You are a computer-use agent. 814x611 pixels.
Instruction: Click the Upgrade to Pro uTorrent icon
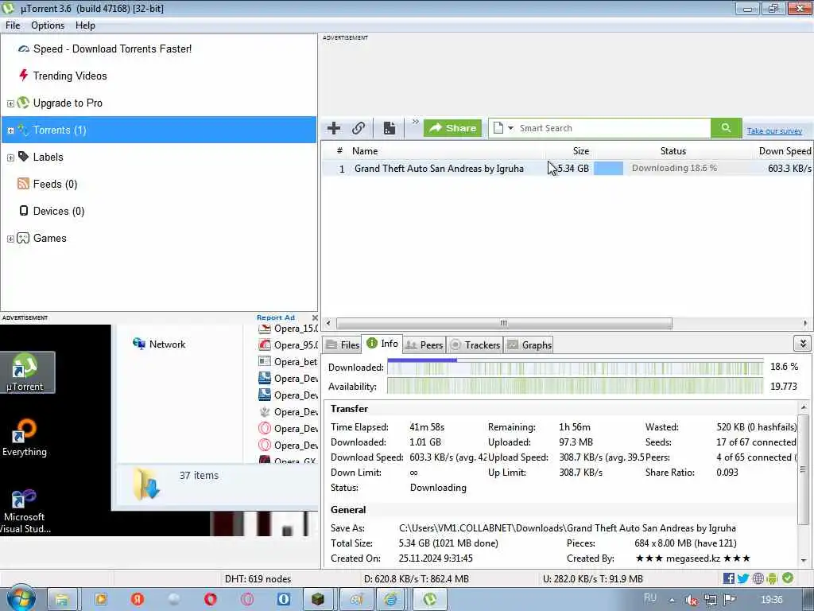(x=23, y=103)
